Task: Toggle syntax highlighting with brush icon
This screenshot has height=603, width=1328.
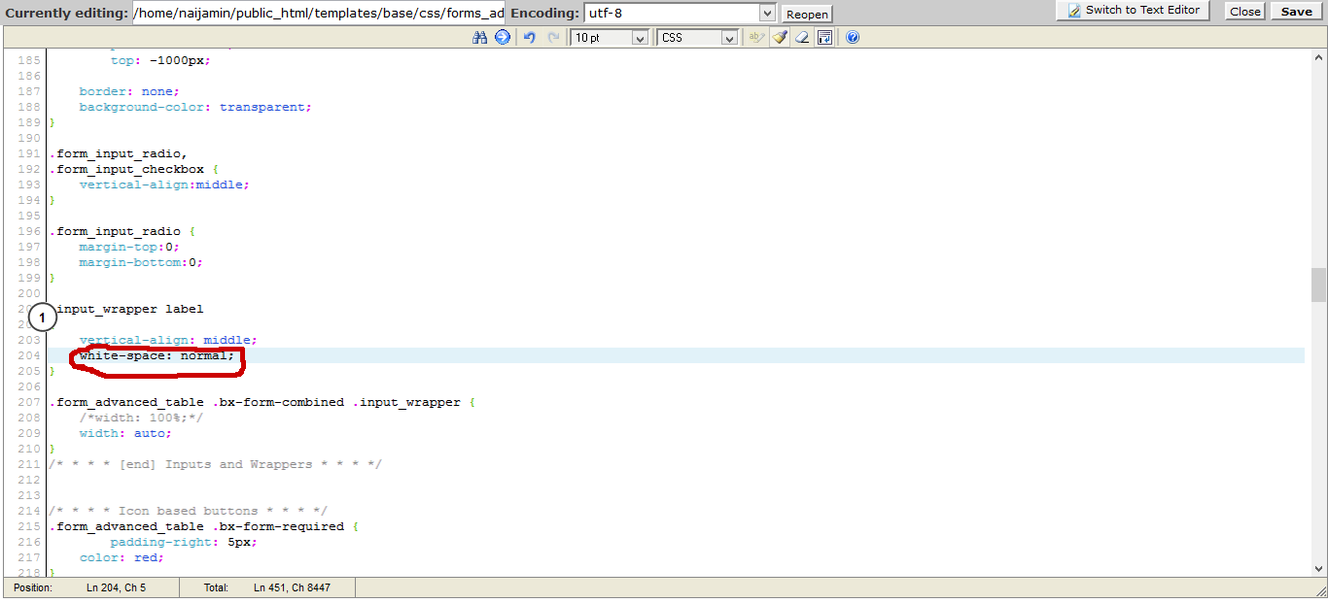Action: click(780, 38)
